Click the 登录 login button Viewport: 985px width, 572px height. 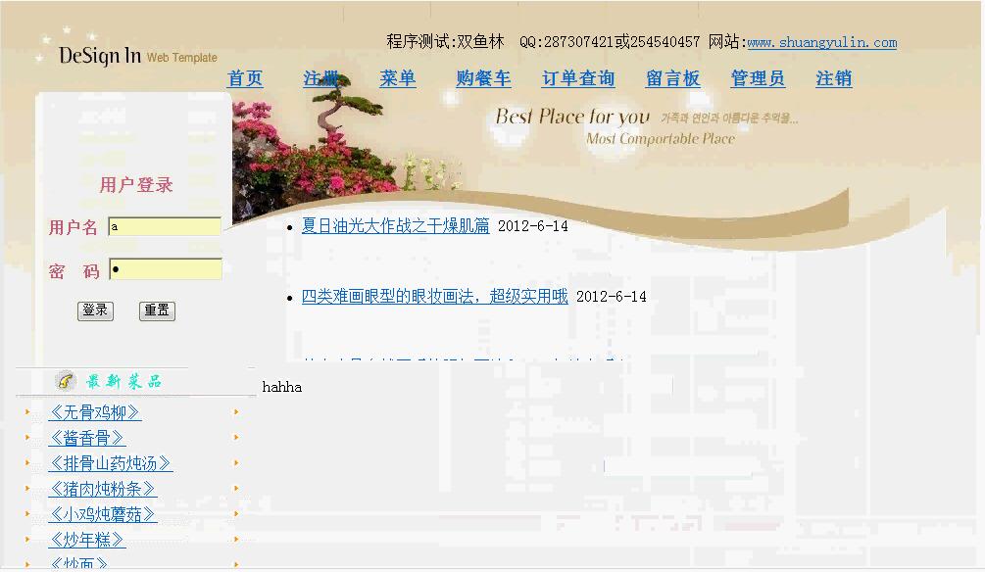[x=95, y=310]
